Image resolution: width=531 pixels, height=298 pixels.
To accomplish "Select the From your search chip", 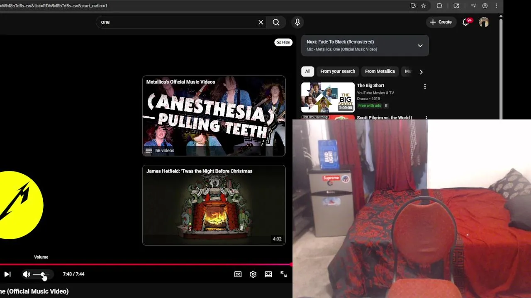I will click(338, 71).
